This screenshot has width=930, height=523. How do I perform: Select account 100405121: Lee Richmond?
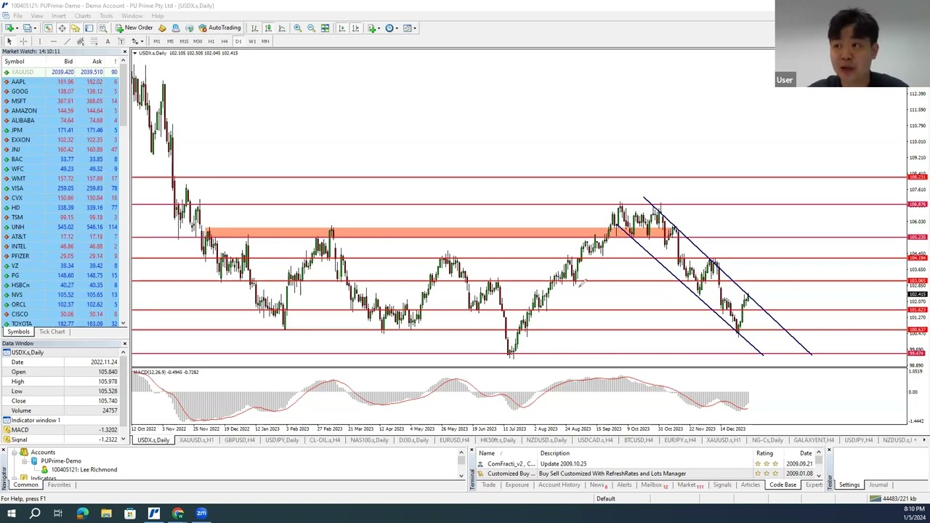(x=84, y=470)
